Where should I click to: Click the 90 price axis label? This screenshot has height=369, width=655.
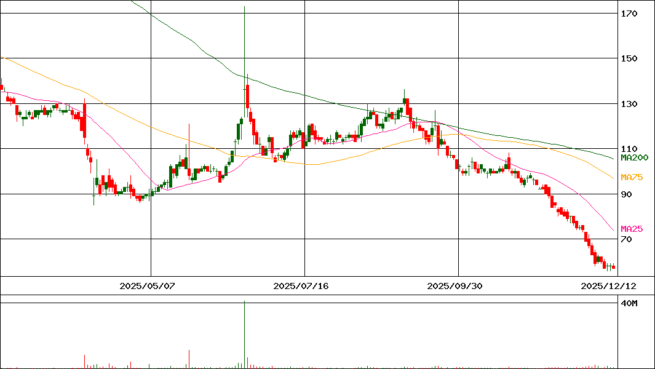[x=626, y=194]
